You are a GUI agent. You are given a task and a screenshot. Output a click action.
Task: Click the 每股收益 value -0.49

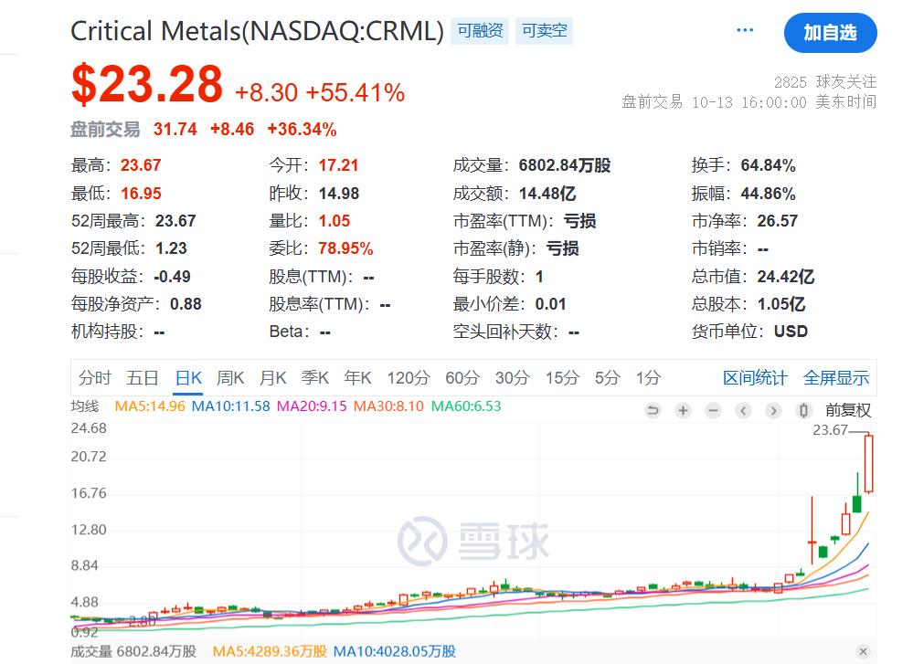[x=172, y=277]
